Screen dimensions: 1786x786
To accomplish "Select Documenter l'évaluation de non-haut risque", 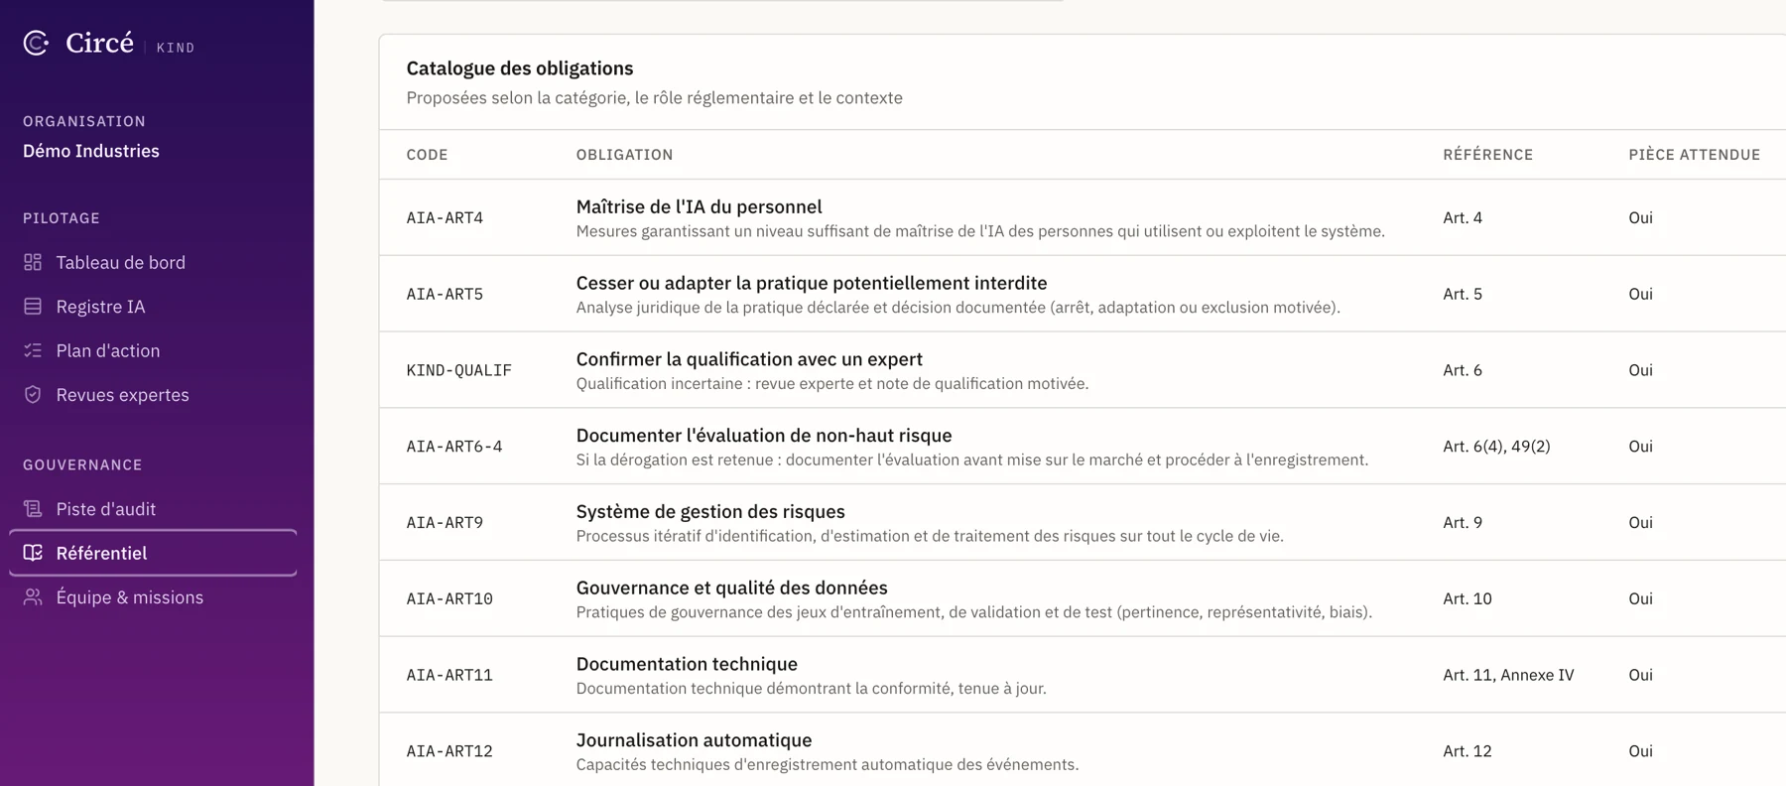I will [764, 436].
